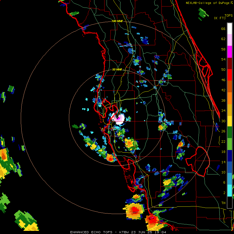This screenshot has height=234, width=234.
Task: Click the white-pink echo top cell at map center
Action: pos(118,119)
